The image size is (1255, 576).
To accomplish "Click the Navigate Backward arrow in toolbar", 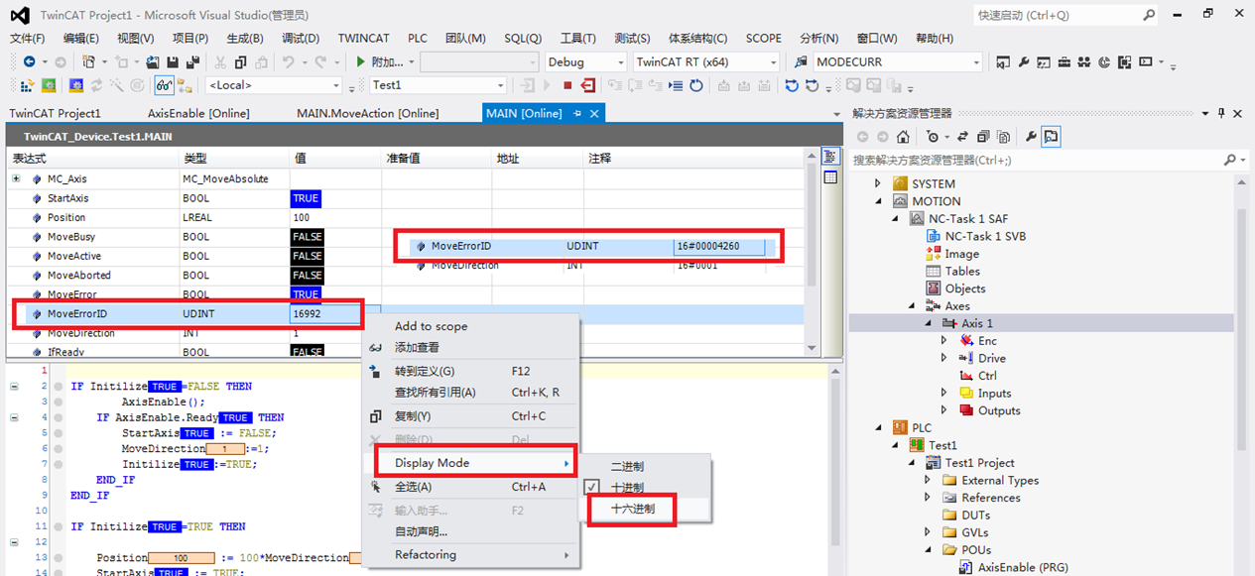I will click(30, 61).
